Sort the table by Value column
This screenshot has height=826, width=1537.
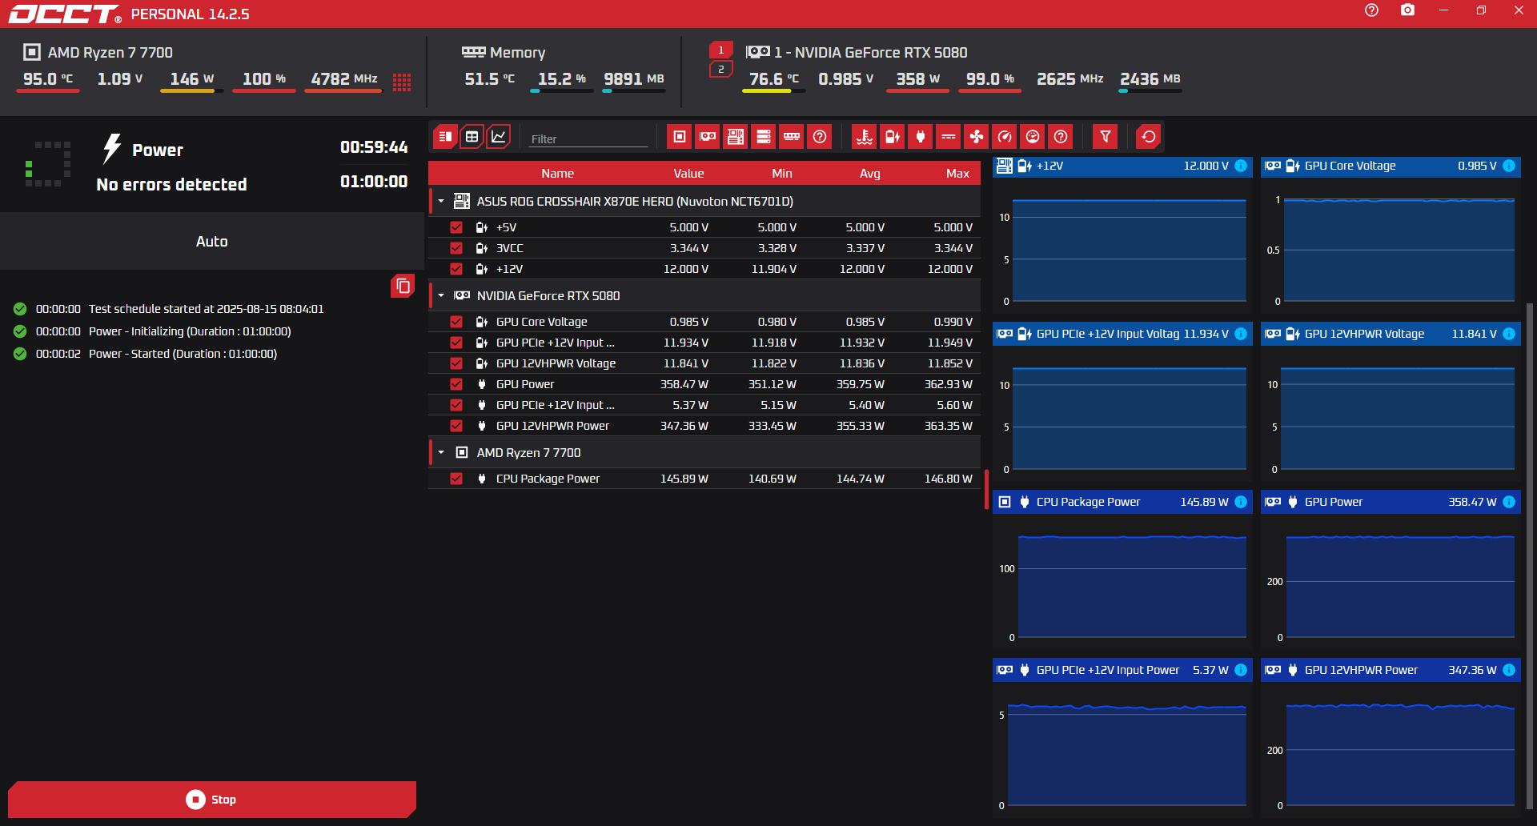[688, 174]
